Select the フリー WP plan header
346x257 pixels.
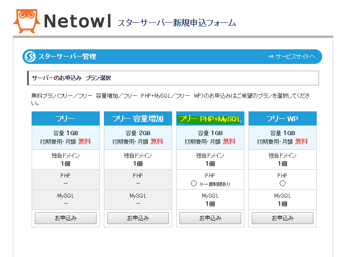282,119
